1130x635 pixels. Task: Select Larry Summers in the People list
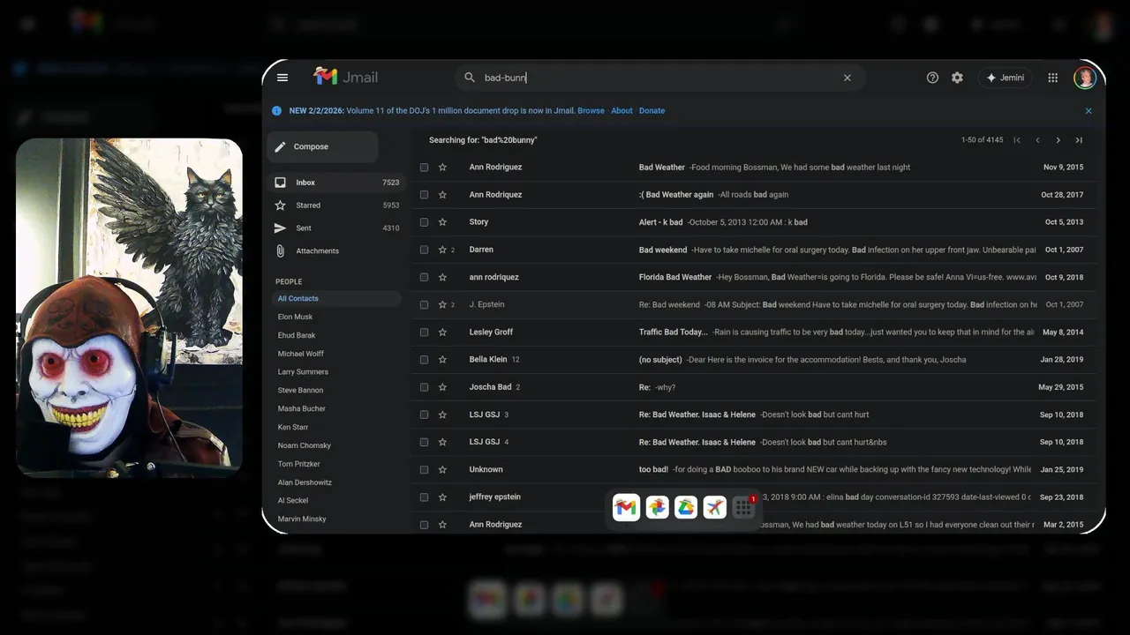303,372
